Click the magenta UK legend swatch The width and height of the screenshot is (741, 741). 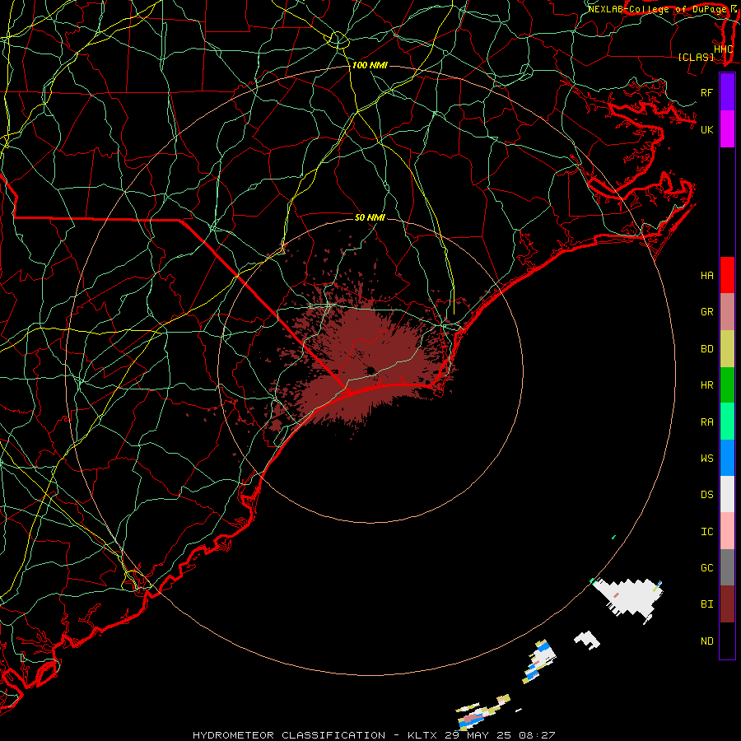[x=727, y=129]
